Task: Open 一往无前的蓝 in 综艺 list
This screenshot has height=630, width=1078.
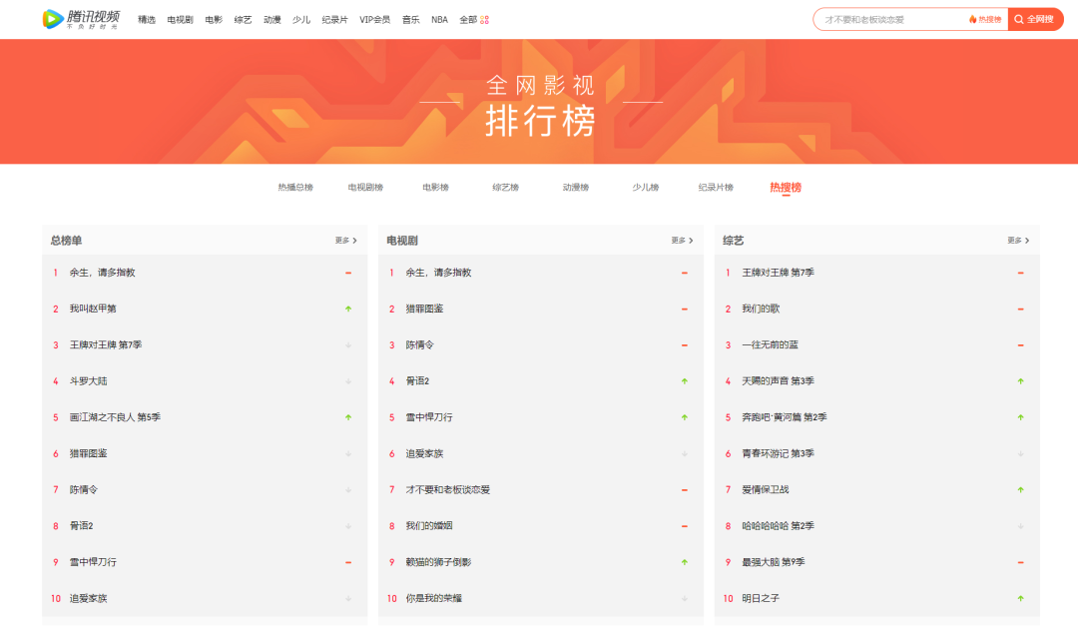Action: 770,344
